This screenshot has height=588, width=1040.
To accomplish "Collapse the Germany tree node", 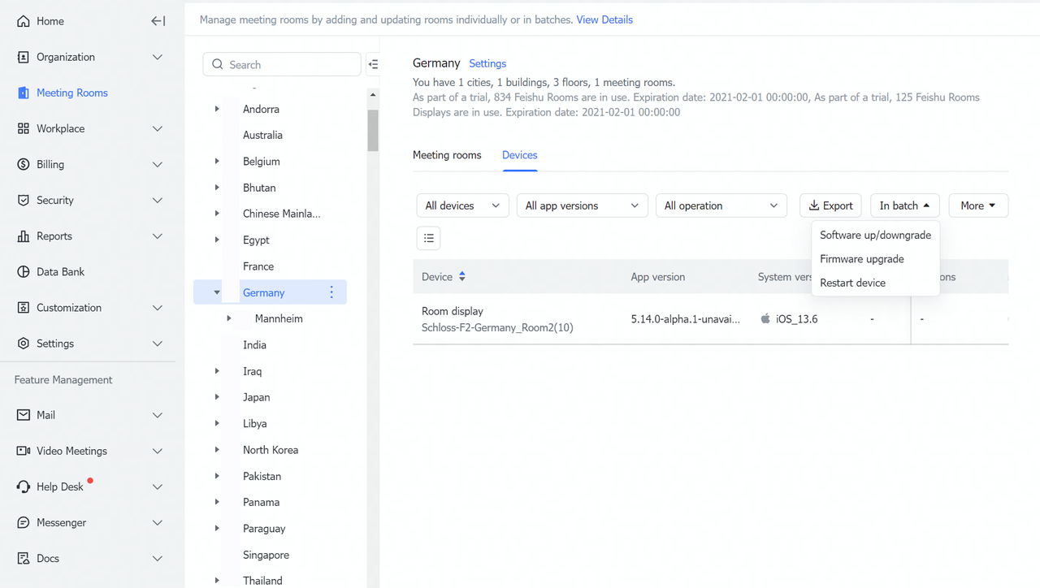I will (x=217, y=292).
